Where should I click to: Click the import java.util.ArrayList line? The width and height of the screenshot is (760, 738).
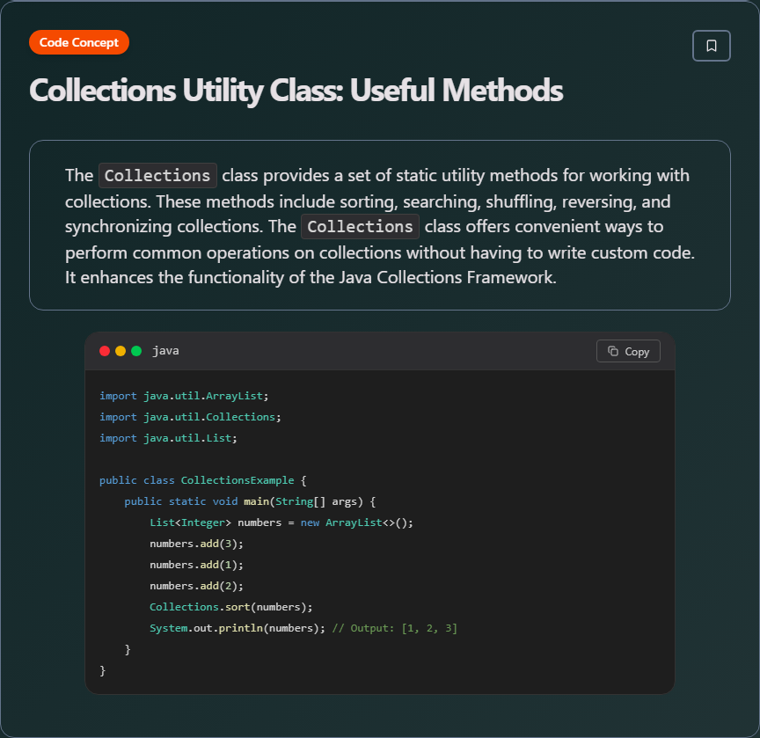pyautogui.click(x=184, y=396)
